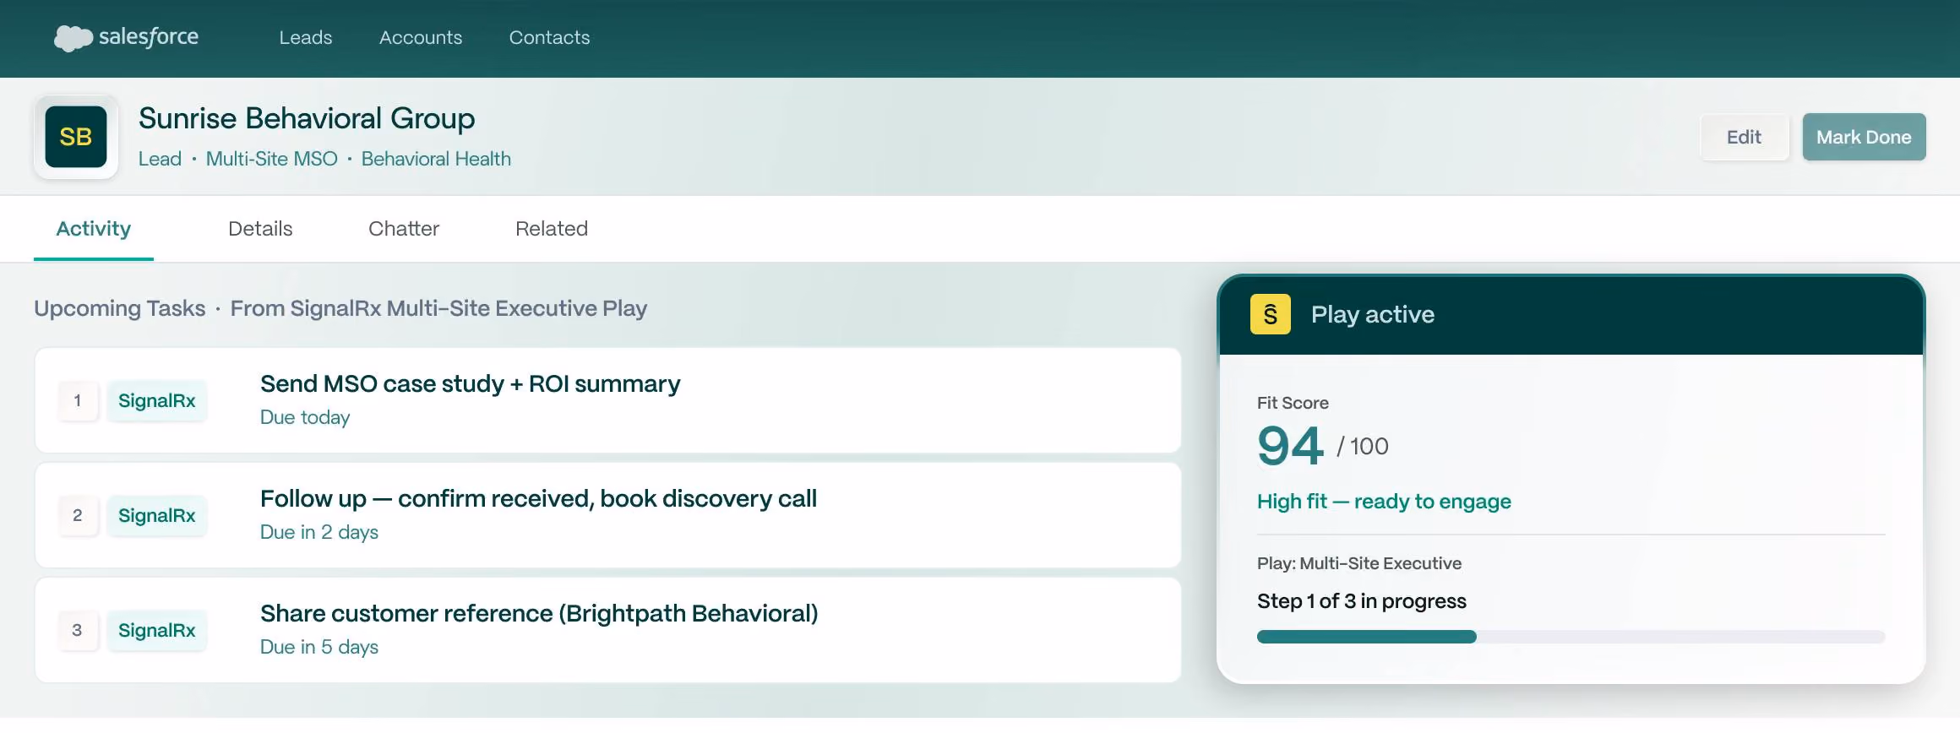Click Play: Multi-Site Executive label
This screenshot has width=1960, height=733.
1359,563
